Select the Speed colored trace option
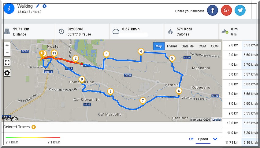Screen dimensions: 260x148 coord(203,139)
